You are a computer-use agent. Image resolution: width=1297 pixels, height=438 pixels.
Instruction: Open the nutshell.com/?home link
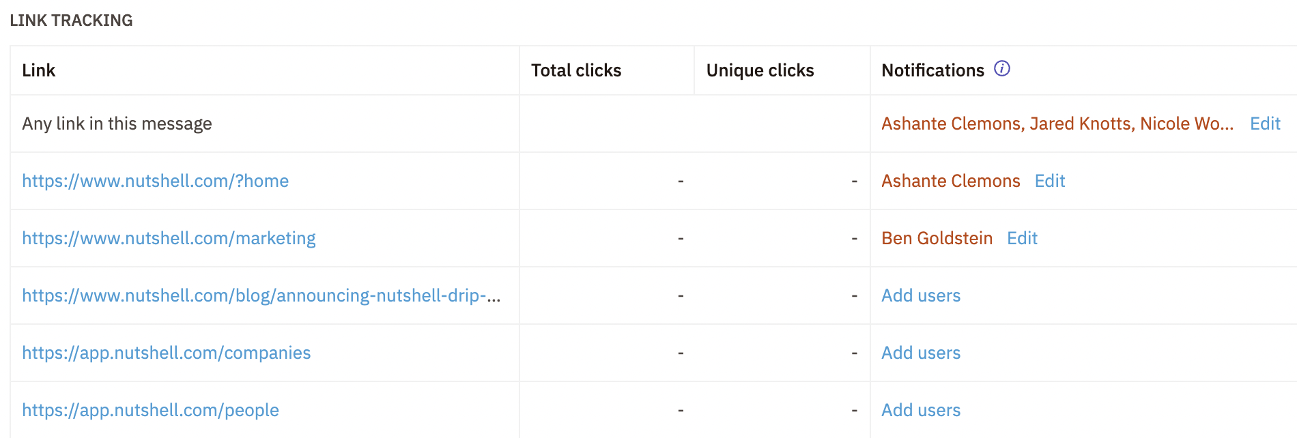click(x=156, y=181)
